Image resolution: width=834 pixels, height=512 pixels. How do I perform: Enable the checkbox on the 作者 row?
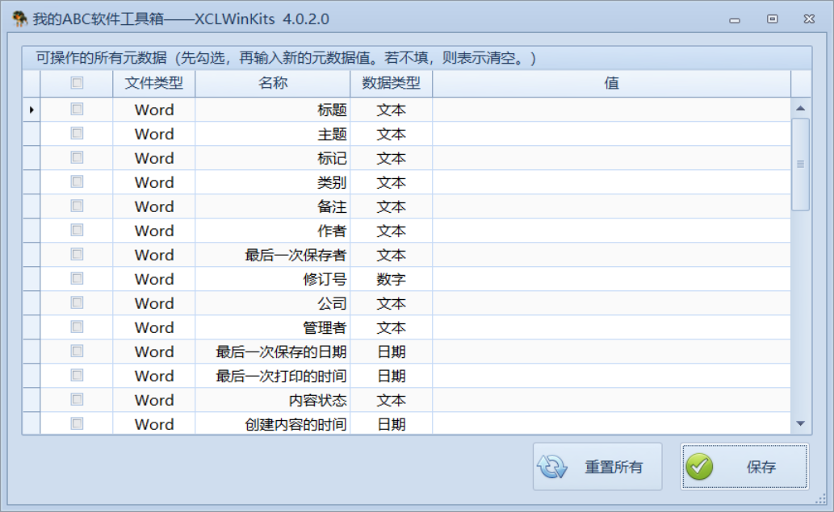pos(76,231)
